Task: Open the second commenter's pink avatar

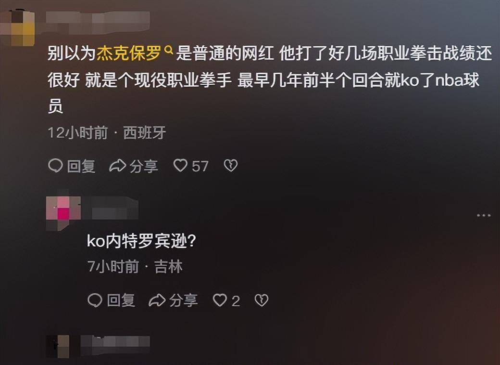Action: 63,213
